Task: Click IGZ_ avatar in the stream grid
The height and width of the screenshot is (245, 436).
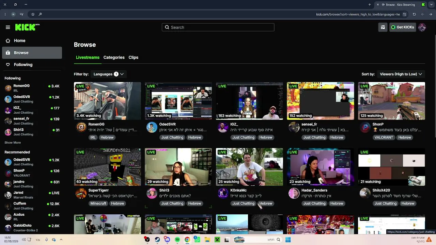Action: point(223,127)
